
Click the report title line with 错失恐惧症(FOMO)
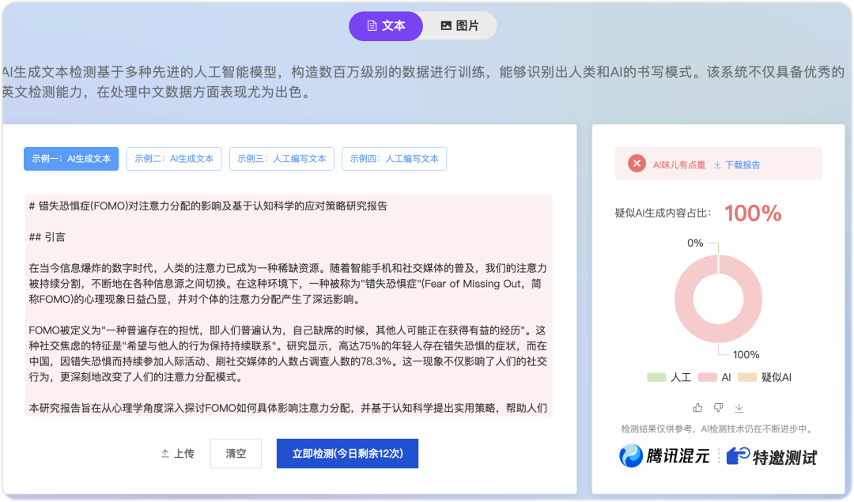click(208, 206)
